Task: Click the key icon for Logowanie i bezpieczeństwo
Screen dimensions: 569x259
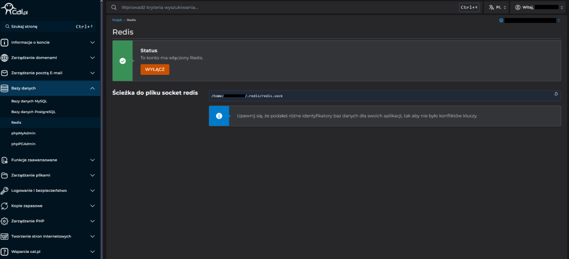Action: [x=5, y=190]
